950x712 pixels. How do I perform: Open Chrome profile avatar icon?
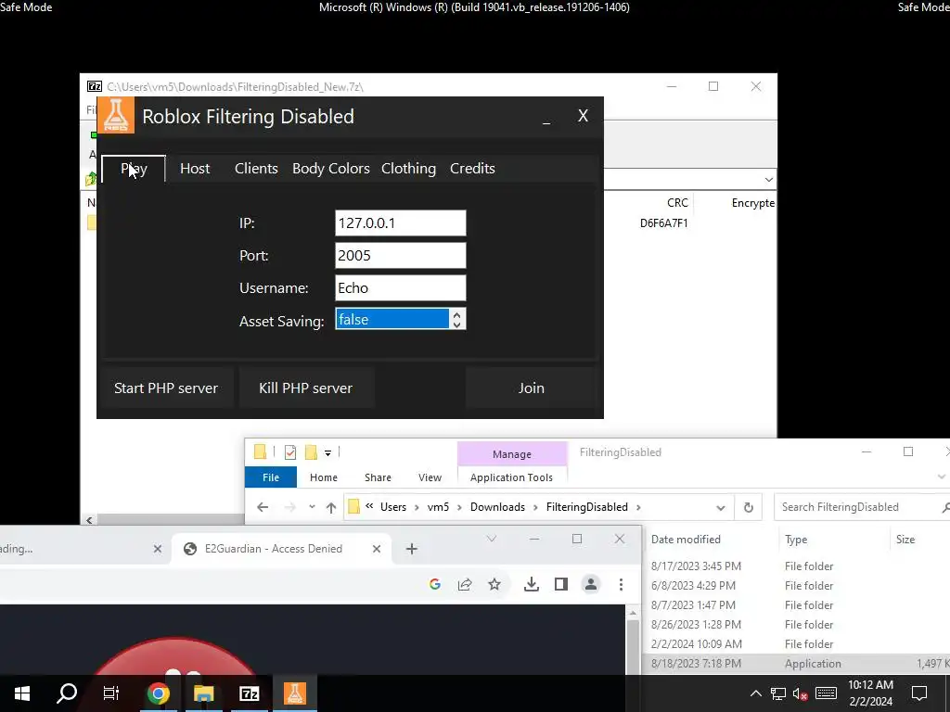click(x=591, y=584)
